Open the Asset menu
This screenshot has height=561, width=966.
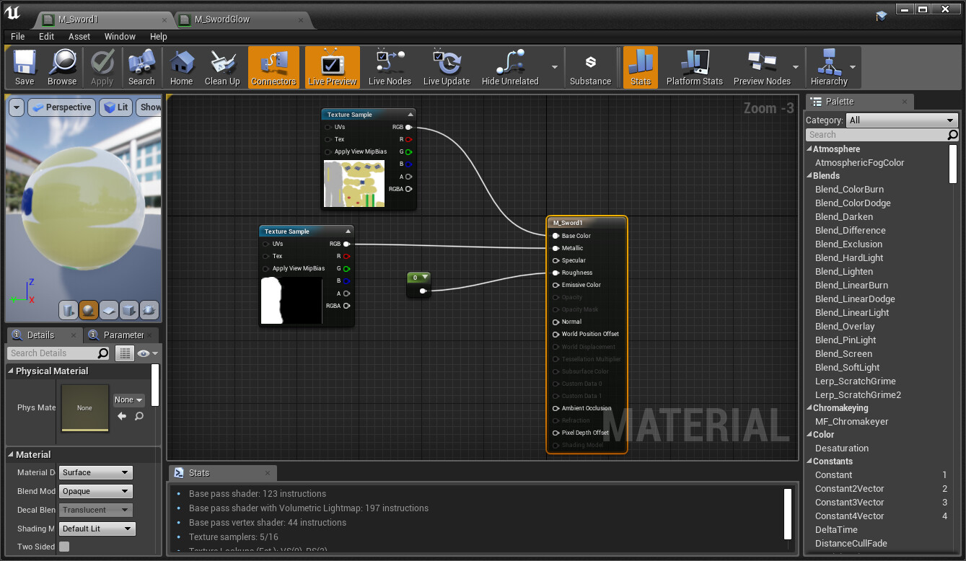pyautogui.click(x=79, y=36)
